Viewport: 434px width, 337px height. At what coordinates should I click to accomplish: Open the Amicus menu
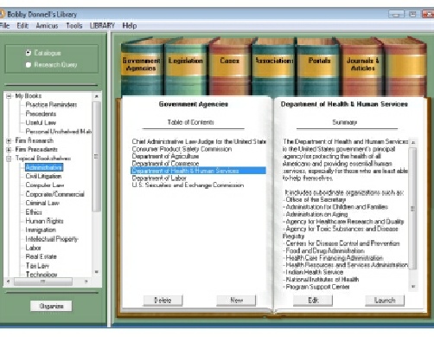pos(47,26)
